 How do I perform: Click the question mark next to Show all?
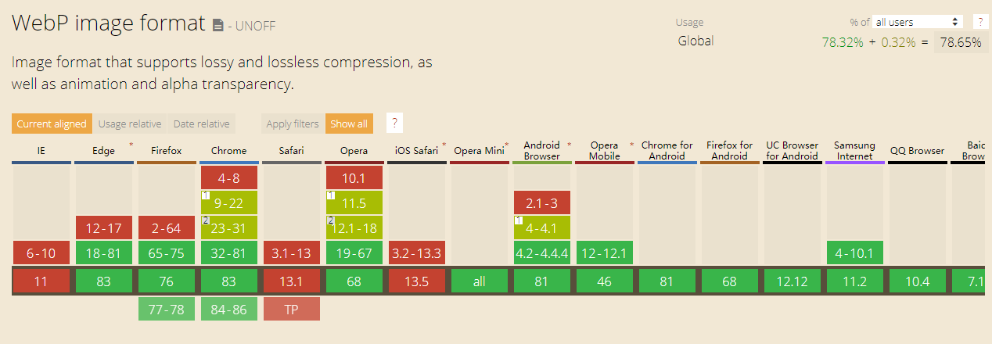395,124
